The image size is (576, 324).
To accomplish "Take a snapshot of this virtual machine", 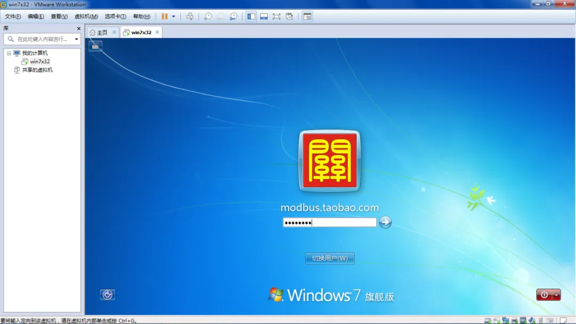I will coord(208,16).
